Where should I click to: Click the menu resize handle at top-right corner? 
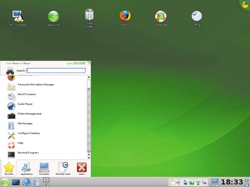[x=89, y=62]
